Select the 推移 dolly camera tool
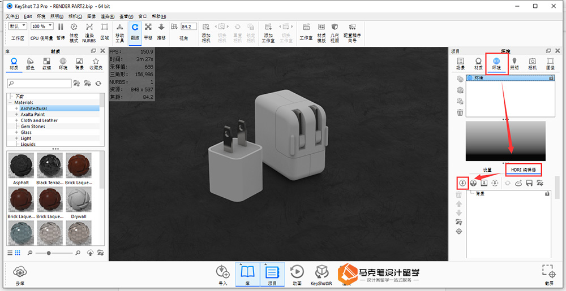 click(161, 31)
